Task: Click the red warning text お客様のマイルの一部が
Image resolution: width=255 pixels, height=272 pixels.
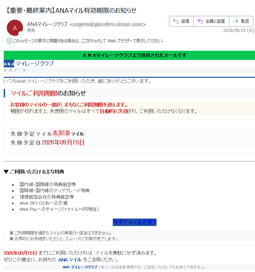Action: pyautogui.click(x=69, y=105)
